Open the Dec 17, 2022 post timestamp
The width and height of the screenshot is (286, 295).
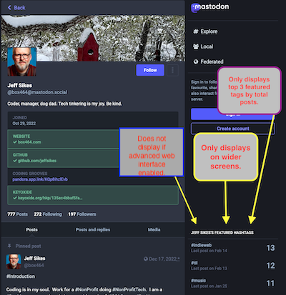pyautogui.click(x=163, y=259)
